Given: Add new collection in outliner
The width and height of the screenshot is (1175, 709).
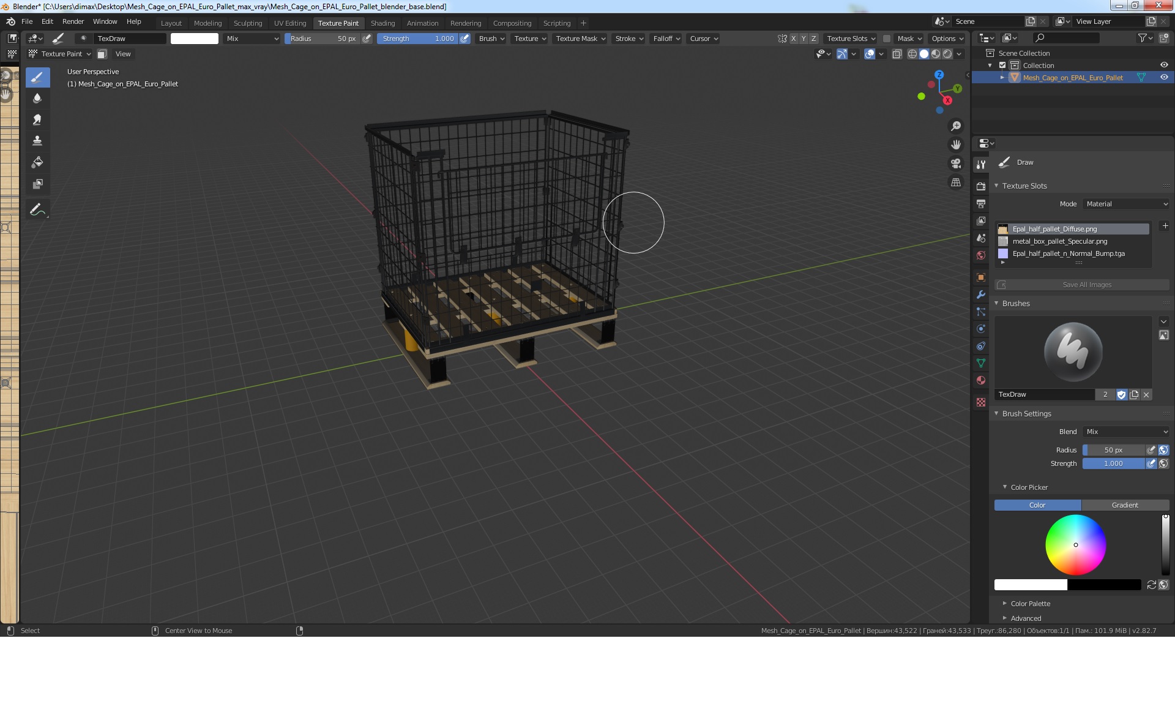Looking at the screenshot, I should point(1164,38).
